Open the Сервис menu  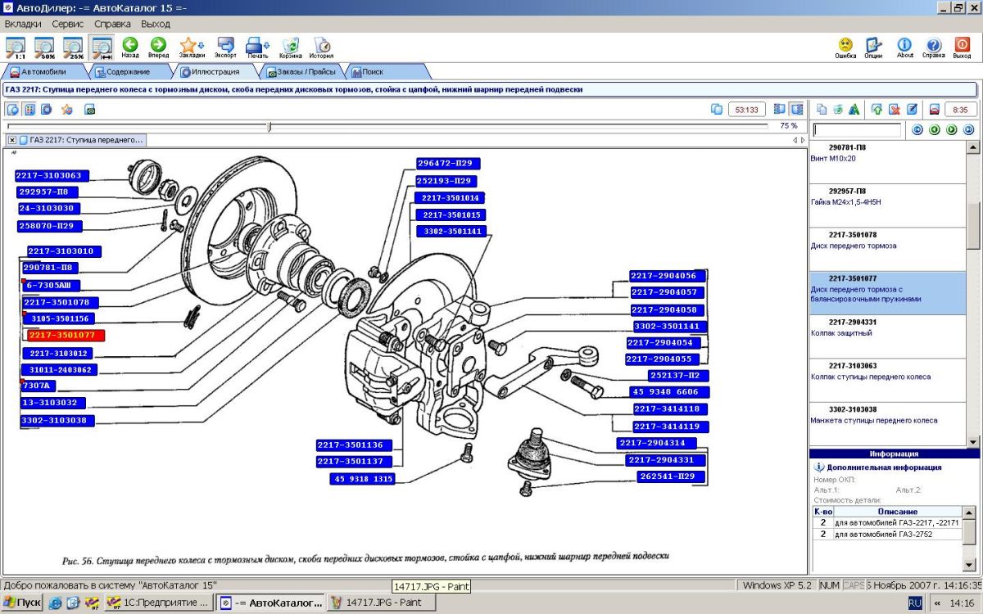(x=68, y=24)
